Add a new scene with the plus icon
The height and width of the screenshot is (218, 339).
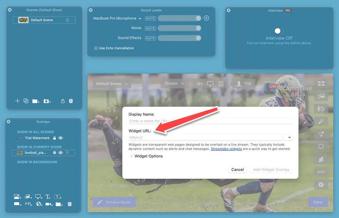17,101
